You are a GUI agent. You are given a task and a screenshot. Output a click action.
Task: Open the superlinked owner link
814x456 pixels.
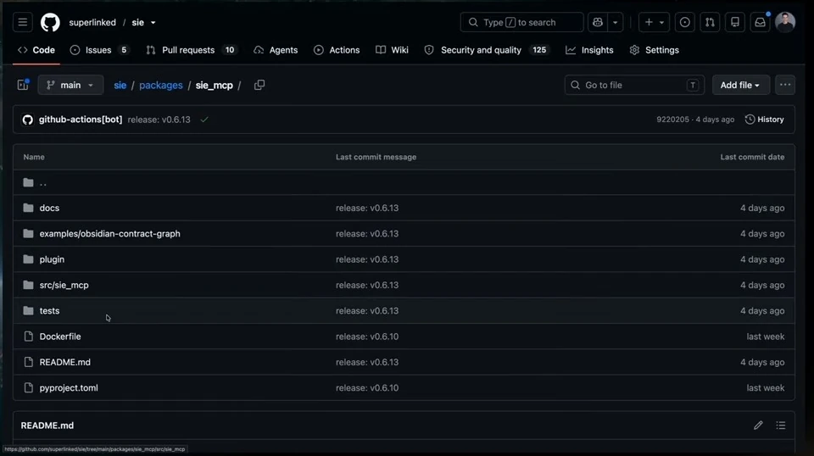pyautogui.click(x=92, y=22)
